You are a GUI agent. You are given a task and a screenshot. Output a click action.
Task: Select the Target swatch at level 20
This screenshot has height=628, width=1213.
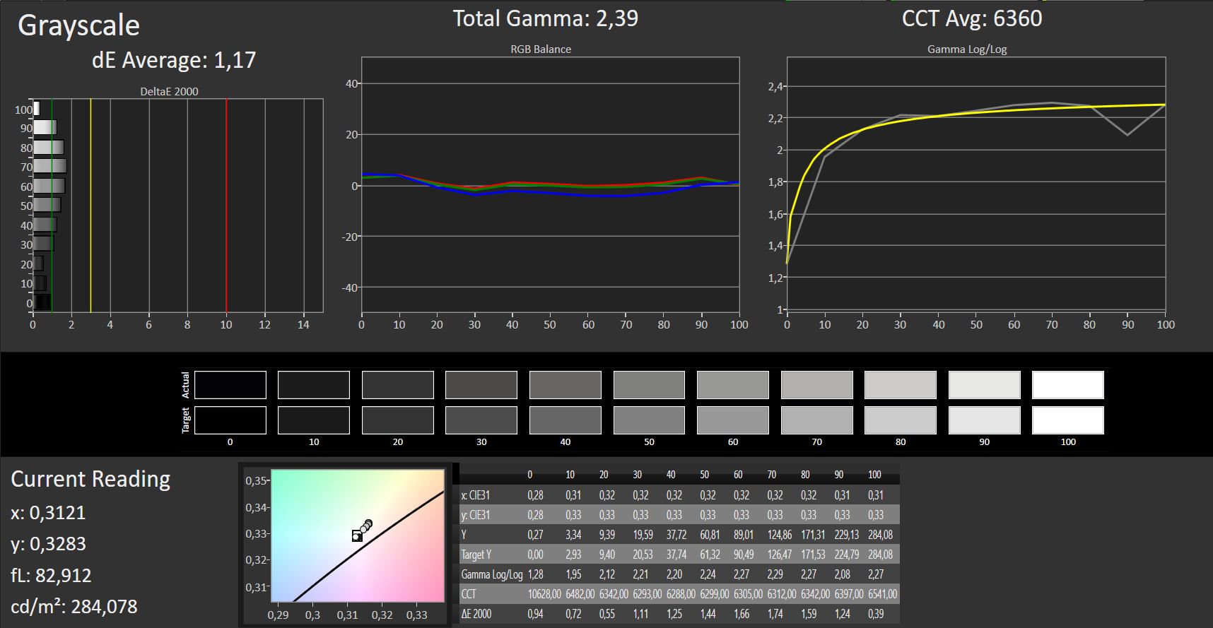tap(397, 420)
